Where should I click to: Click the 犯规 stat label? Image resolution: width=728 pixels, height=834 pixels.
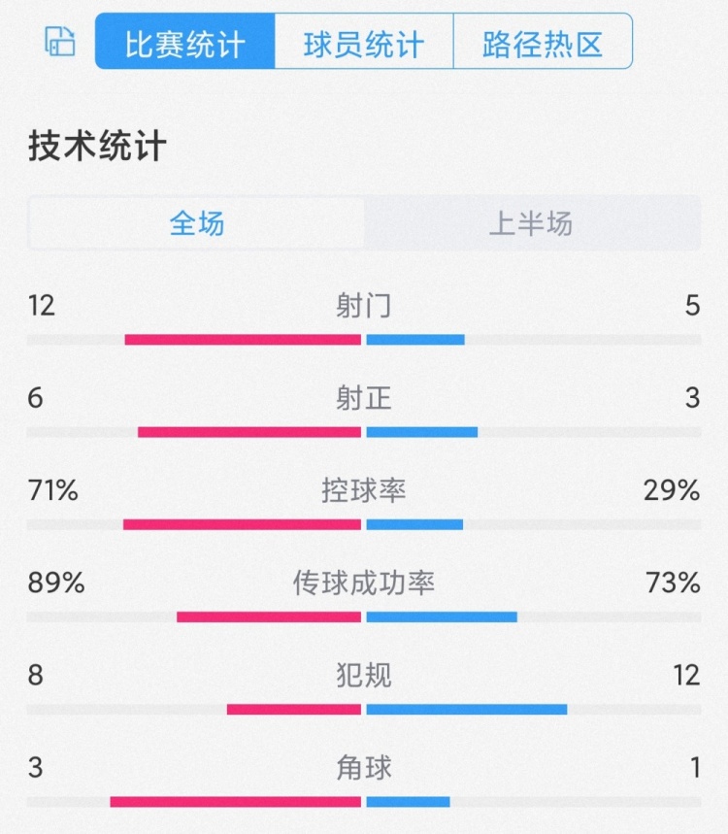tap(364, 675)
